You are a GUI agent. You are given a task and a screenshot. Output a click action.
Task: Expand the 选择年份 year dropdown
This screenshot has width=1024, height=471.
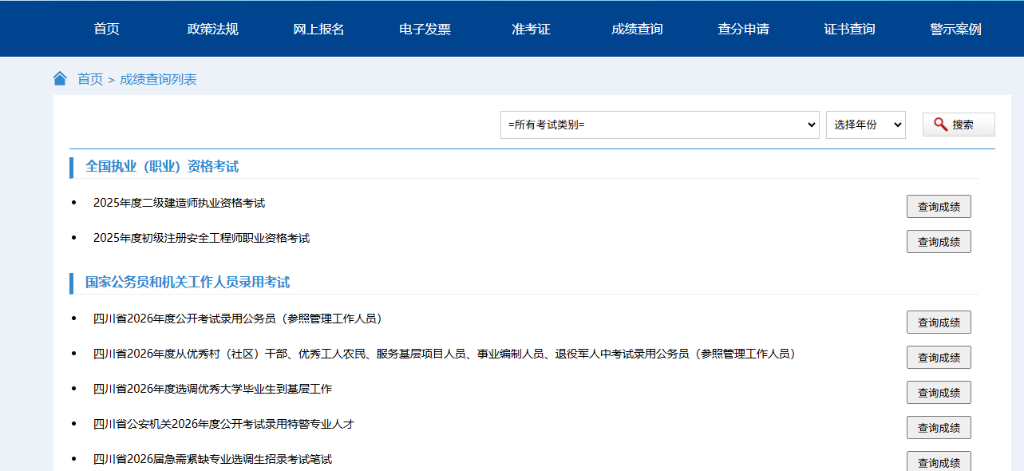click(x=865, y=125)
